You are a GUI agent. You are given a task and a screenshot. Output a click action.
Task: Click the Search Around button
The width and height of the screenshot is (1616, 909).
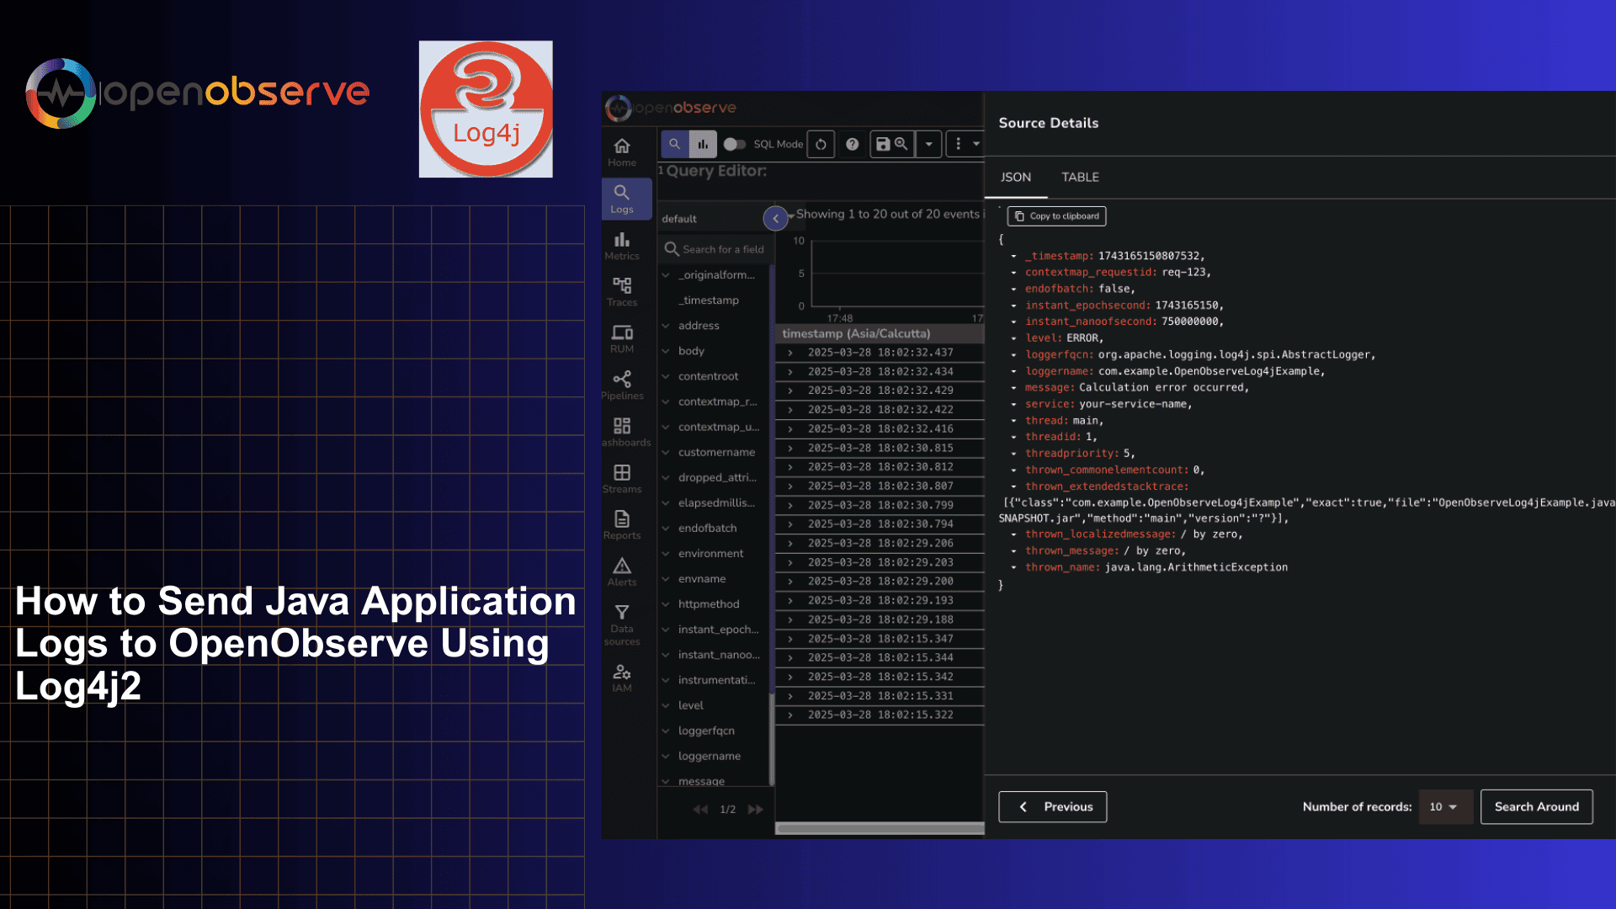[1536, 806]
